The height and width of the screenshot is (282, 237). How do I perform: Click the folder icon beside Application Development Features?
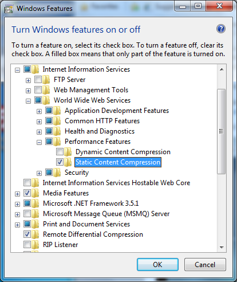click(x=57, y=111)
